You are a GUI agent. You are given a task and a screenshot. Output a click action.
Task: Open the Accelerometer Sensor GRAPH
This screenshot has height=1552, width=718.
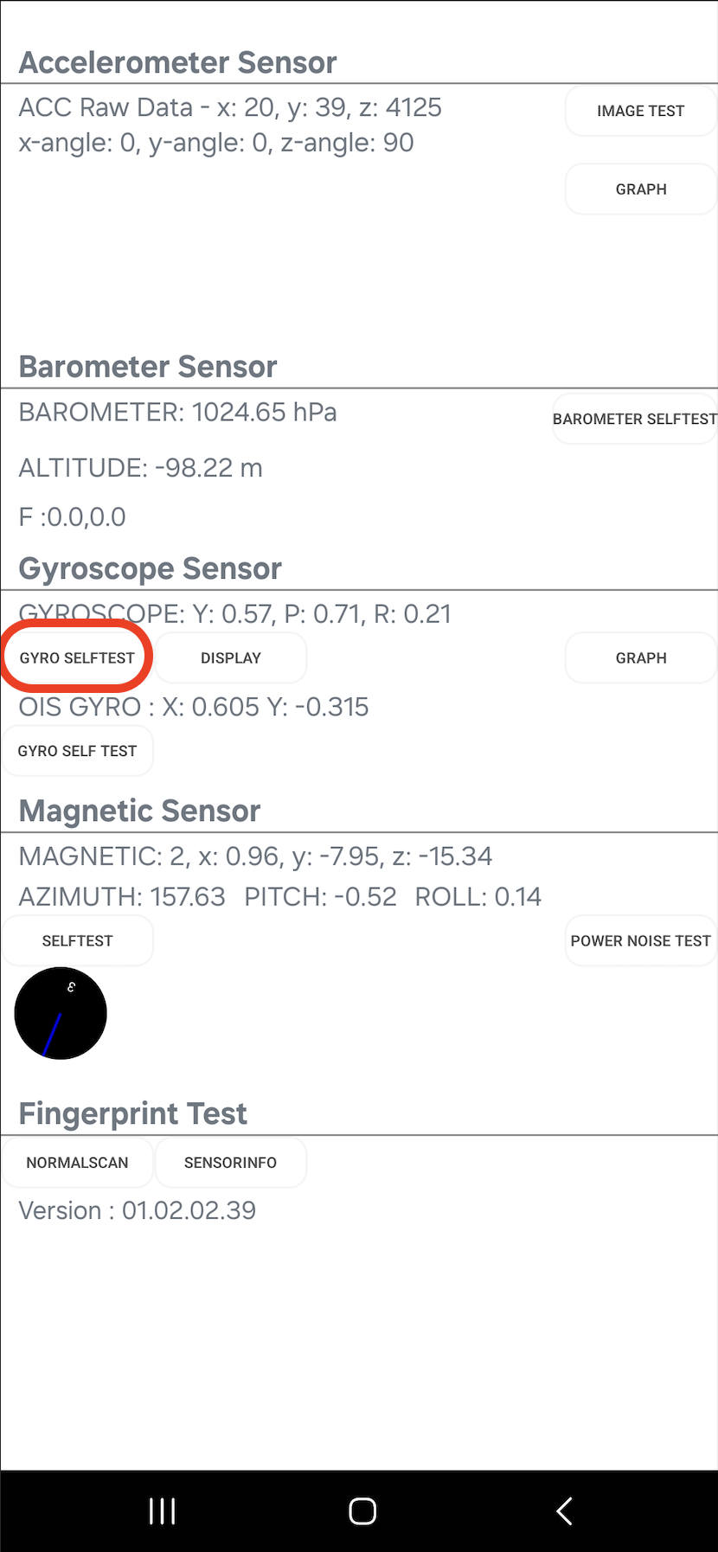click(x=640, y=189)
